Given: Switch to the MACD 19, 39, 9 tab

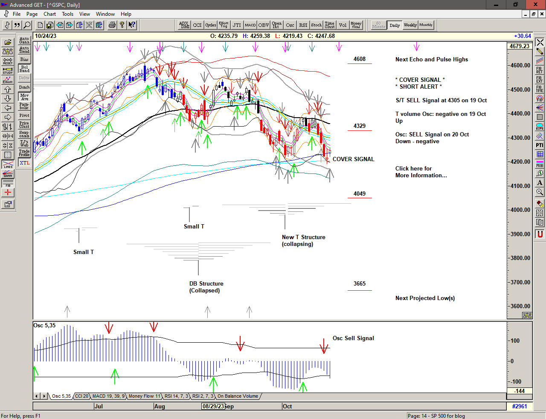Looking at the screenshot, I should 108,396.
